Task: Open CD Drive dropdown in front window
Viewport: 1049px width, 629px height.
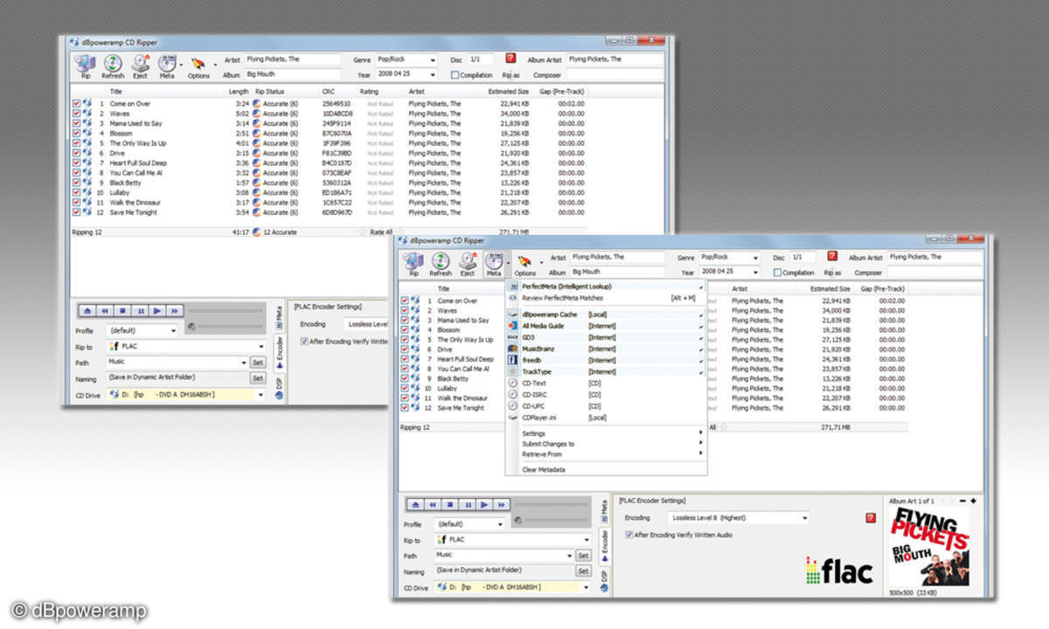Action: 585,587
